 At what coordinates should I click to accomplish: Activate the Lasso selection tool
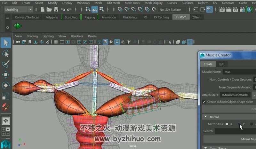pos(6,53)
